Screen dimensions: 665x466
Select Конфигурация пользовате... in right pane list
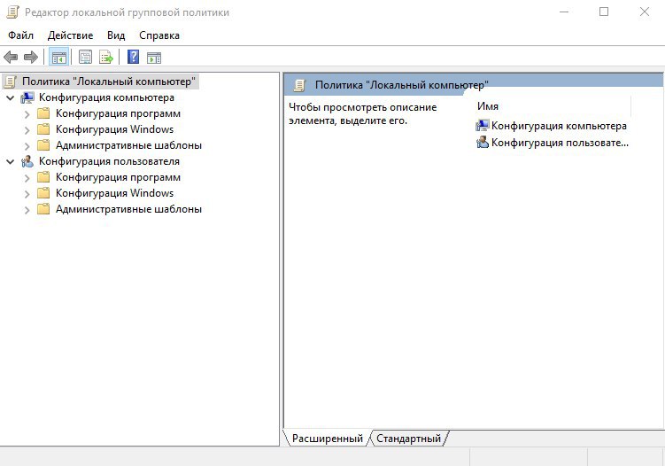560,142
